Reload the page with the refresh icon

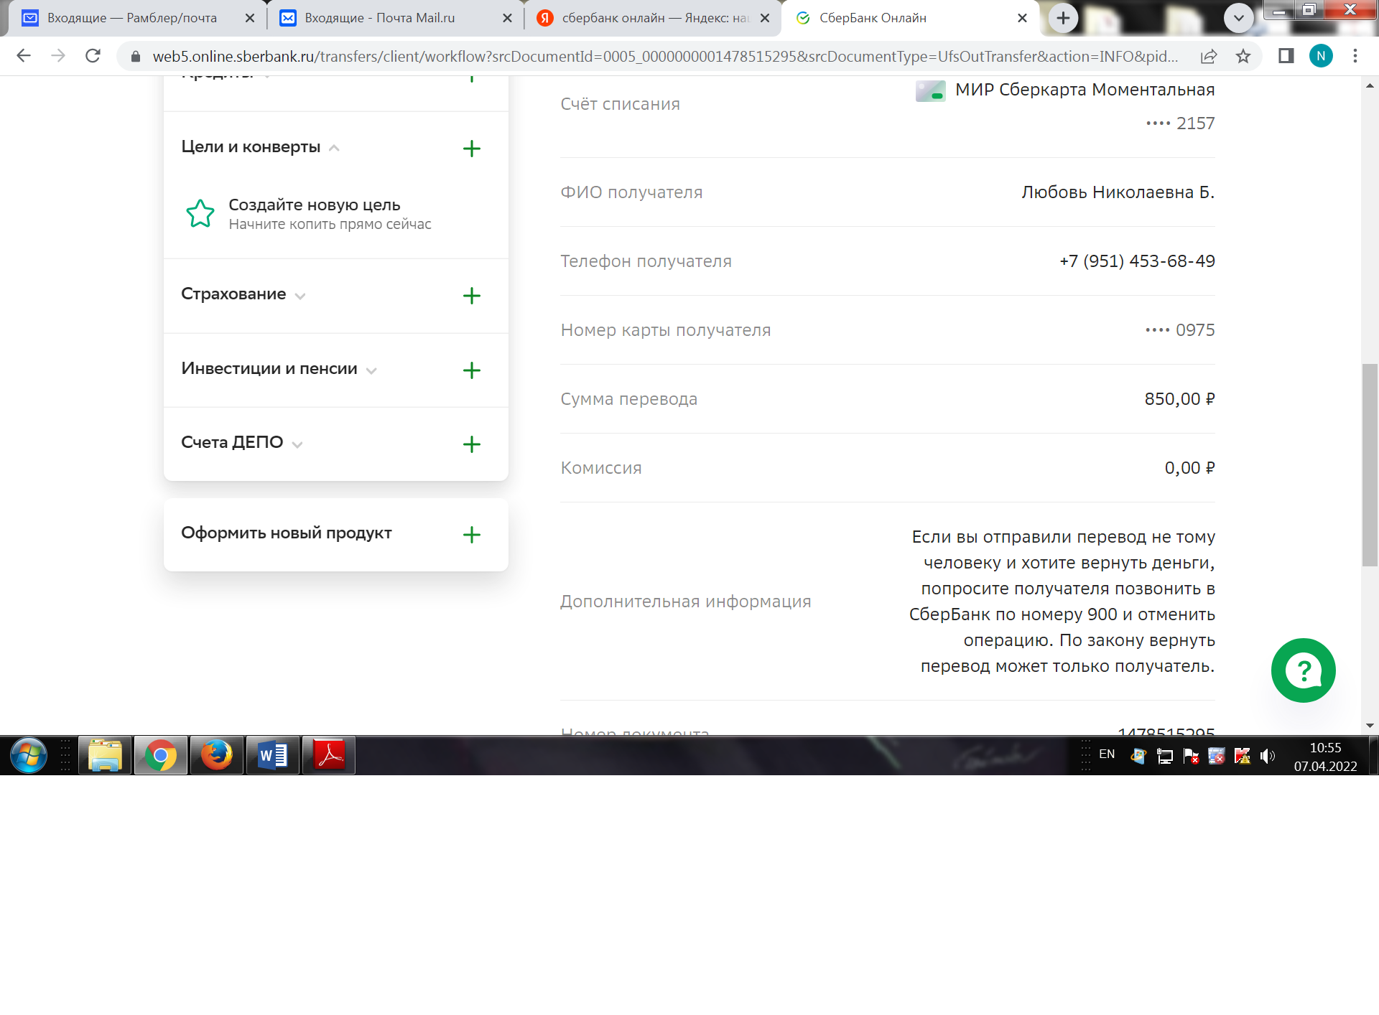point(93,56)
